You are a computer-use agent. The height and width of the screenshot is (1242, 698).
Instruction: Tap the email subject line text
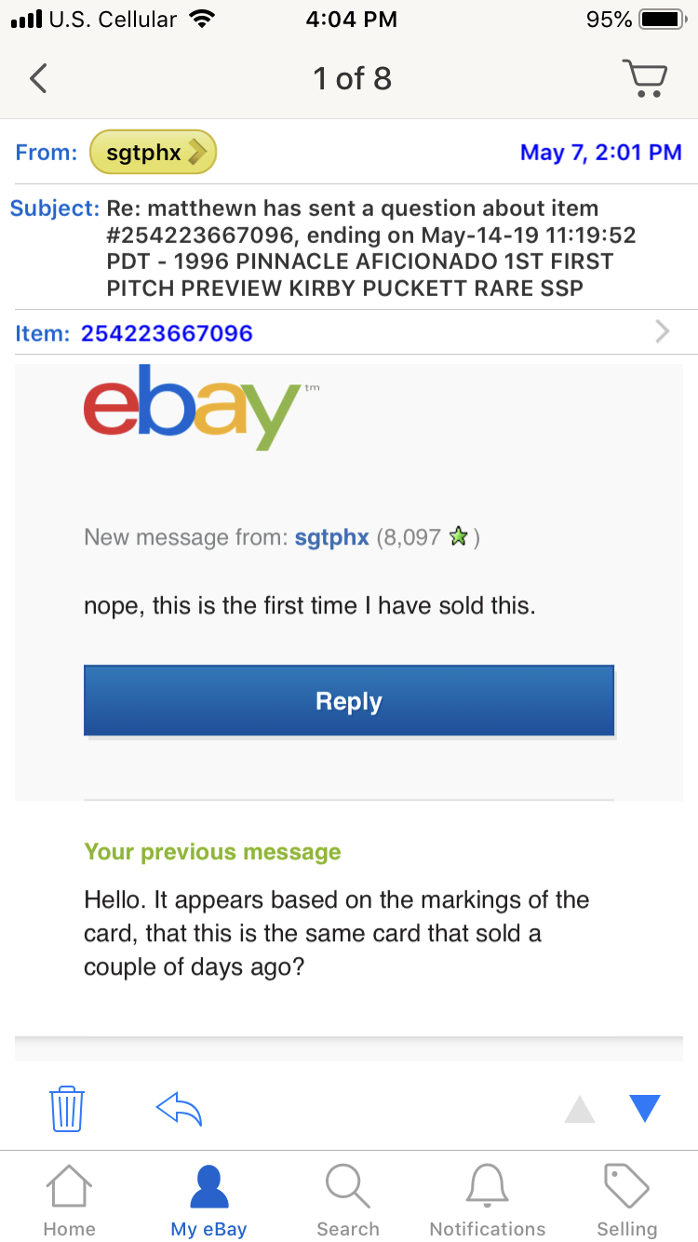[x=371, y=248]
